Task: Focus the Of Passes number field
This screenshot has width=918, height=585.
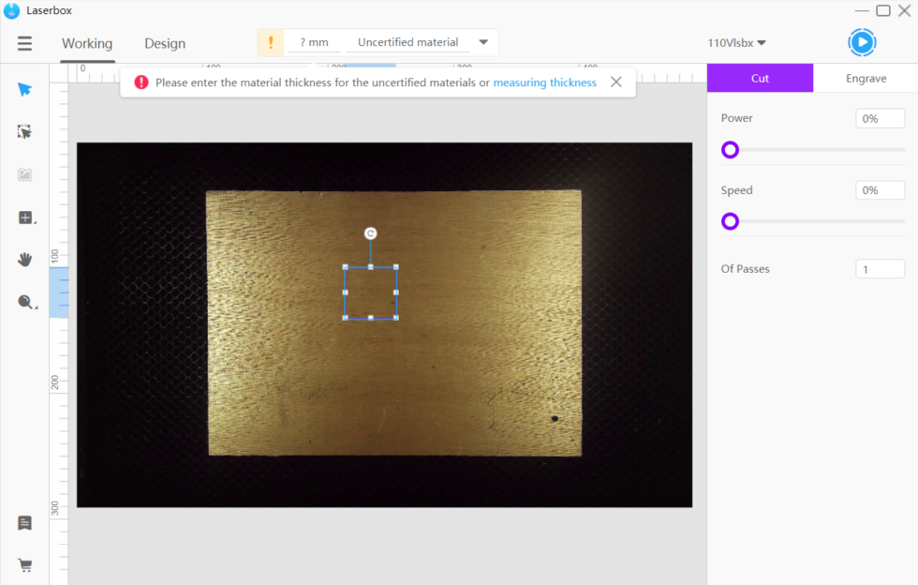Action: (x=880, y=269)
